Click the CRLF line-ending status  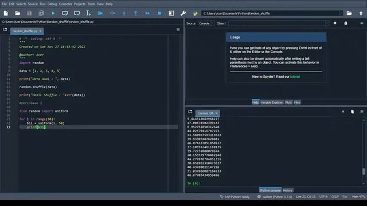tap(335, 197)
